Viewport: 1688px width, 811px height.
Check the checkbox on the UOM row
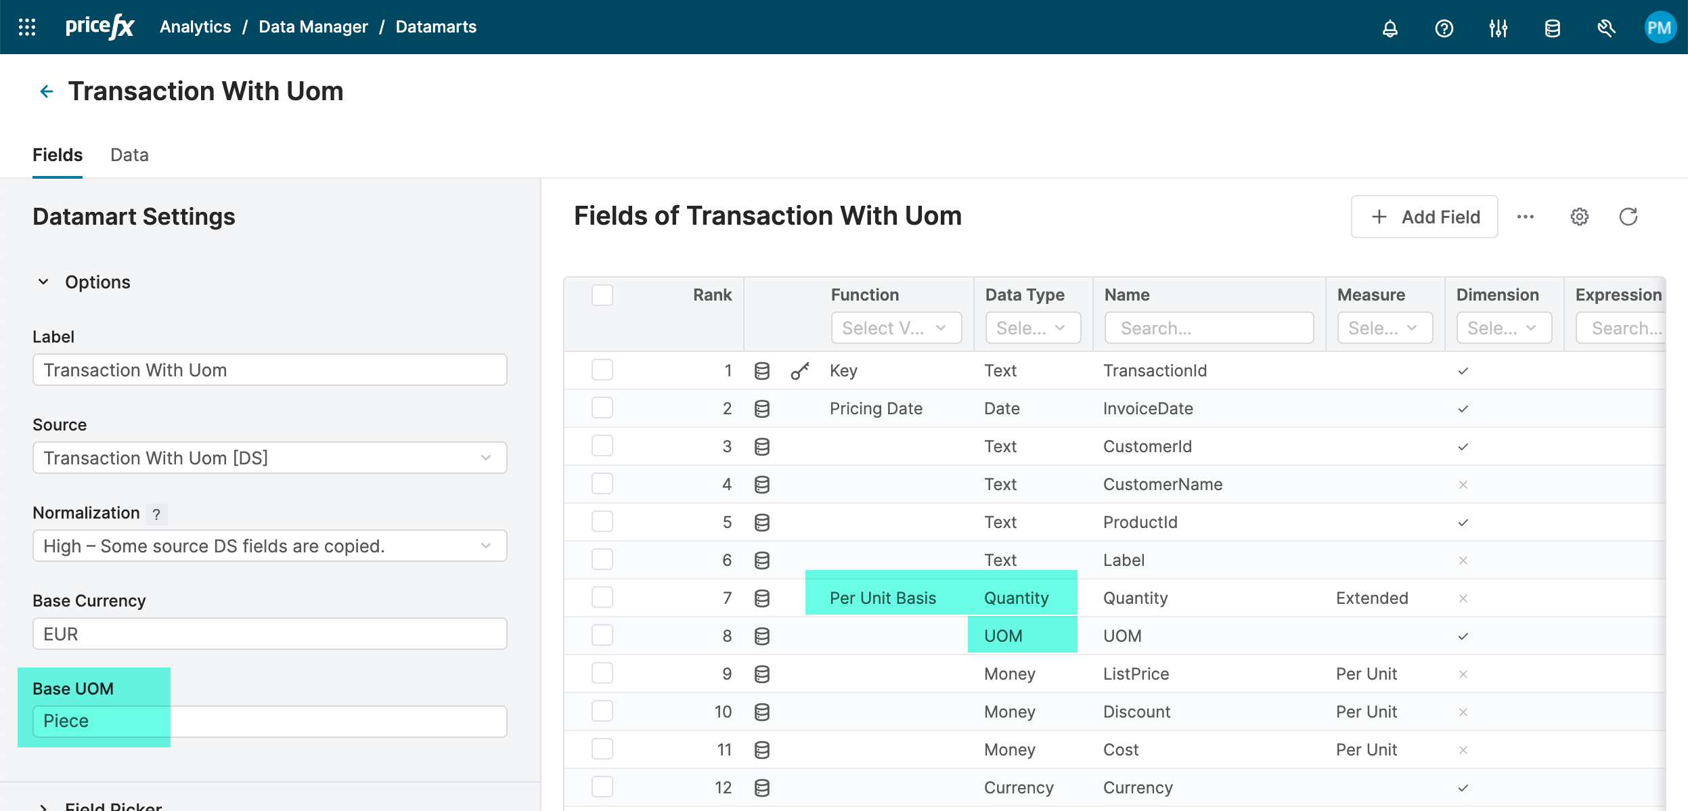(602, 635)
